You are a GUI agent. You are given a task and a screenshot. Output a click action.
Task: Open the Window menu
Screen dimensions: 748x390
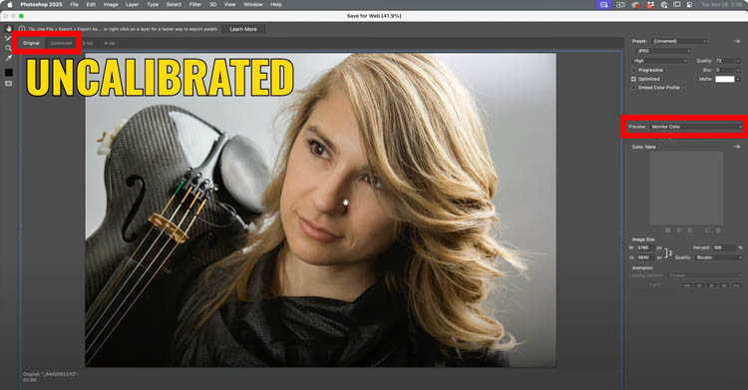pyautogui.click(x=253, y=4)
